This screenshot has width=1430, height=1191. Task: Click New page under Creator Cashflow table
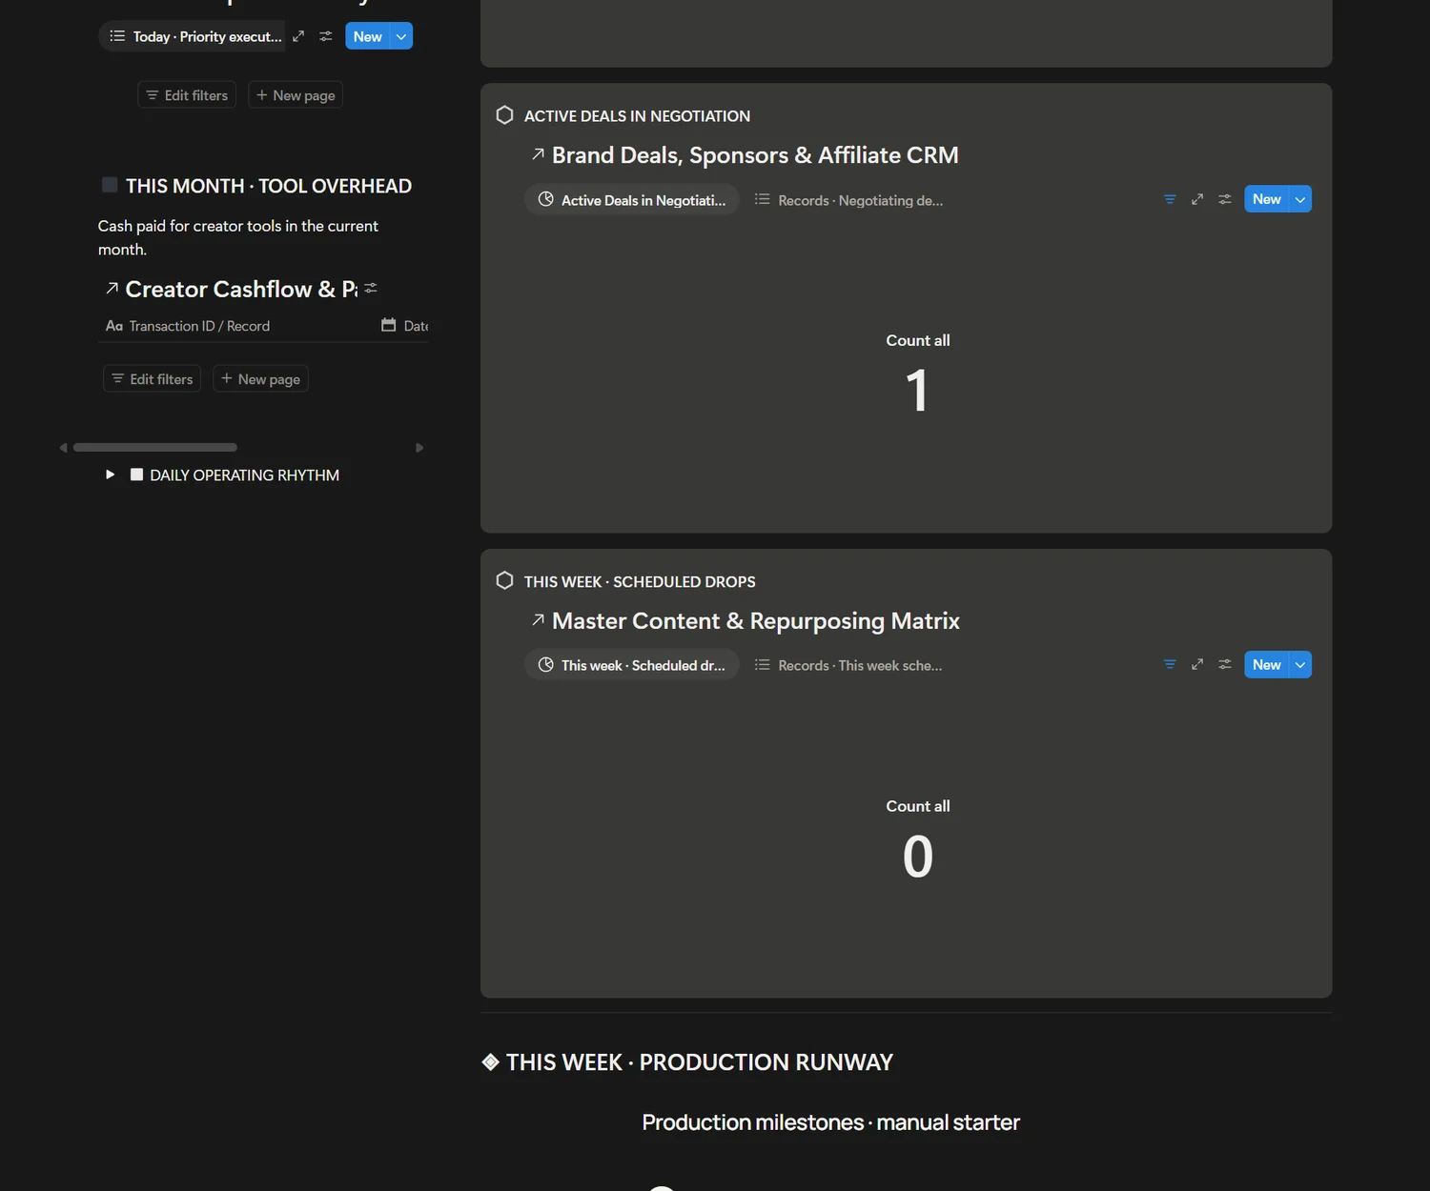[260, 379]
